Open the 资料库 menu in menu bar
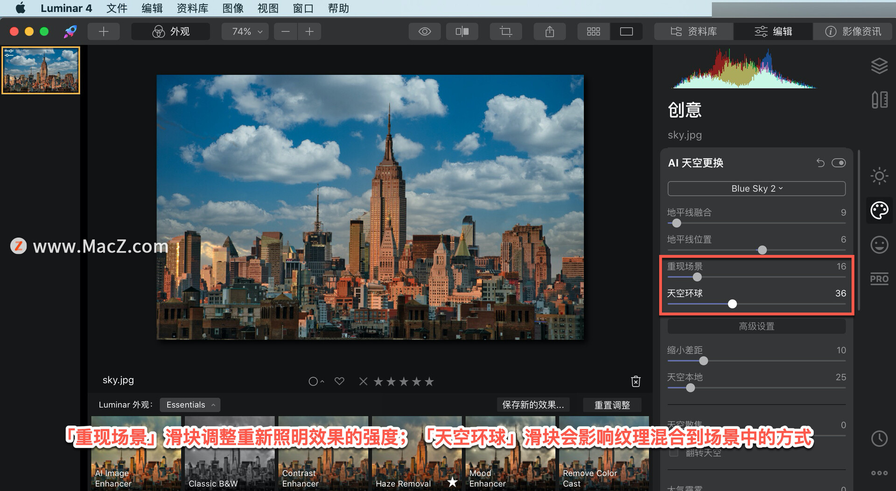This screenshot has height=491, width=896. [193, 8]
